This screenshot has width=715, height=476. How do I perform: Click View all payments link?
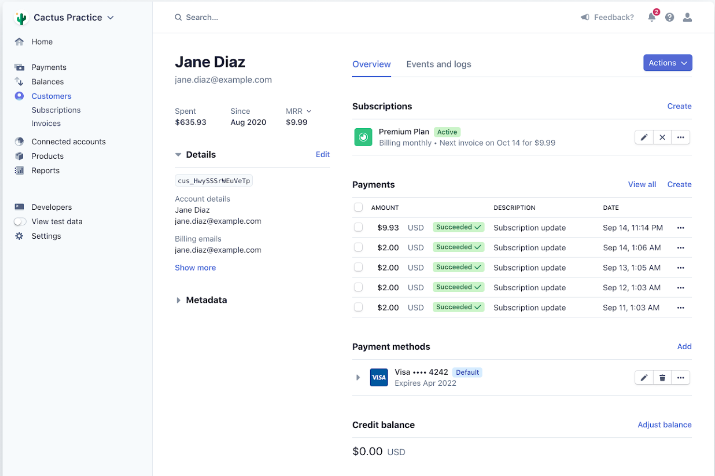pyautogui.click(x=642, y=184)
